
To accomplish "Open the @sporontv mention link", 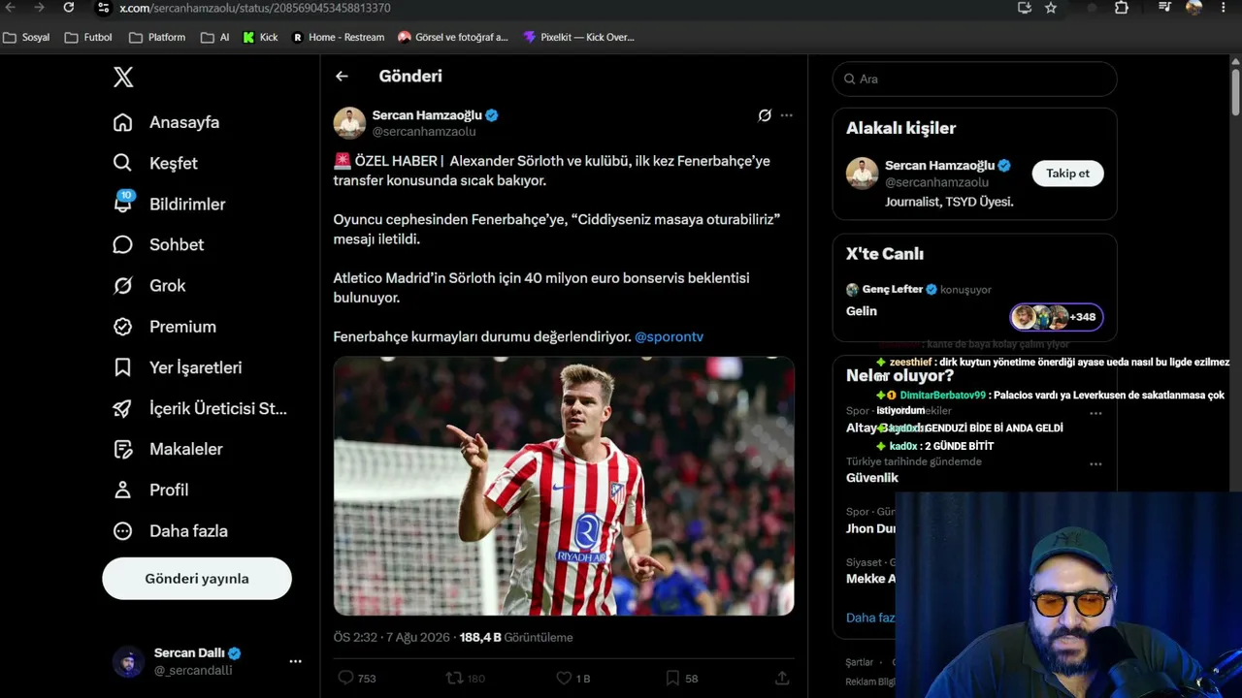I will (669, 336).
